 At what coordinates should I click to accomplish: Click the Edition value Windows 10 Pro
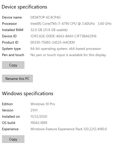pyautogui.click(x=43, y=104)
